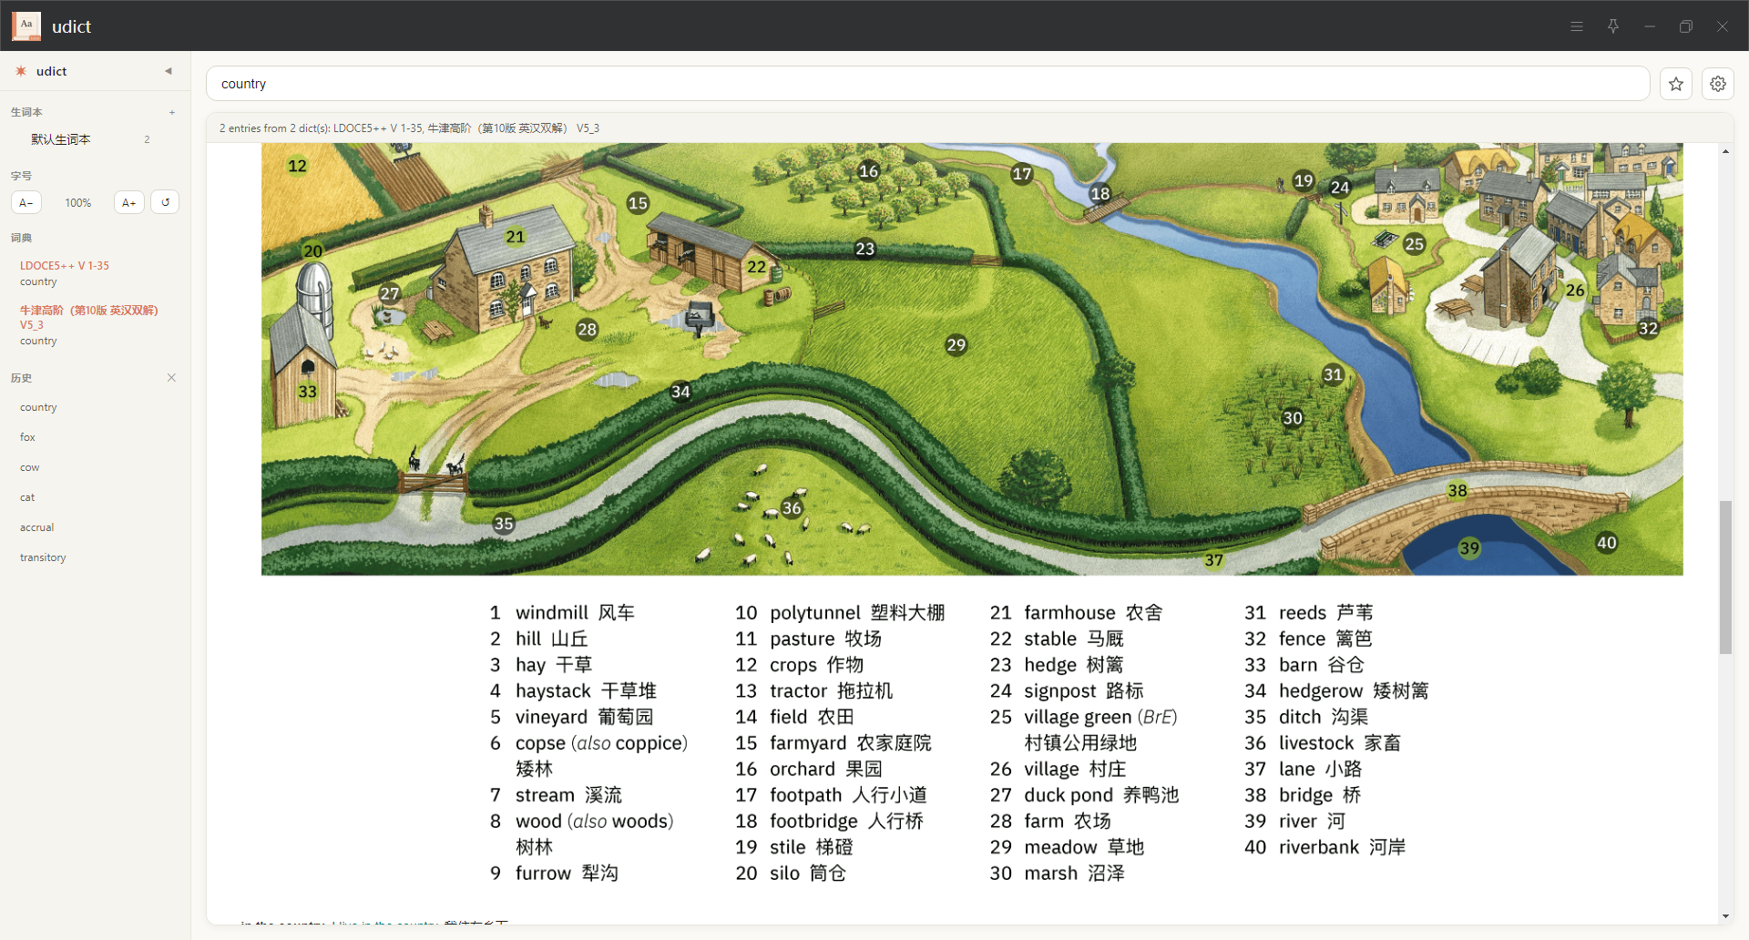1749x940 pixels.
Task: Pin the window with the pin icon
Action: point(1612,26)
